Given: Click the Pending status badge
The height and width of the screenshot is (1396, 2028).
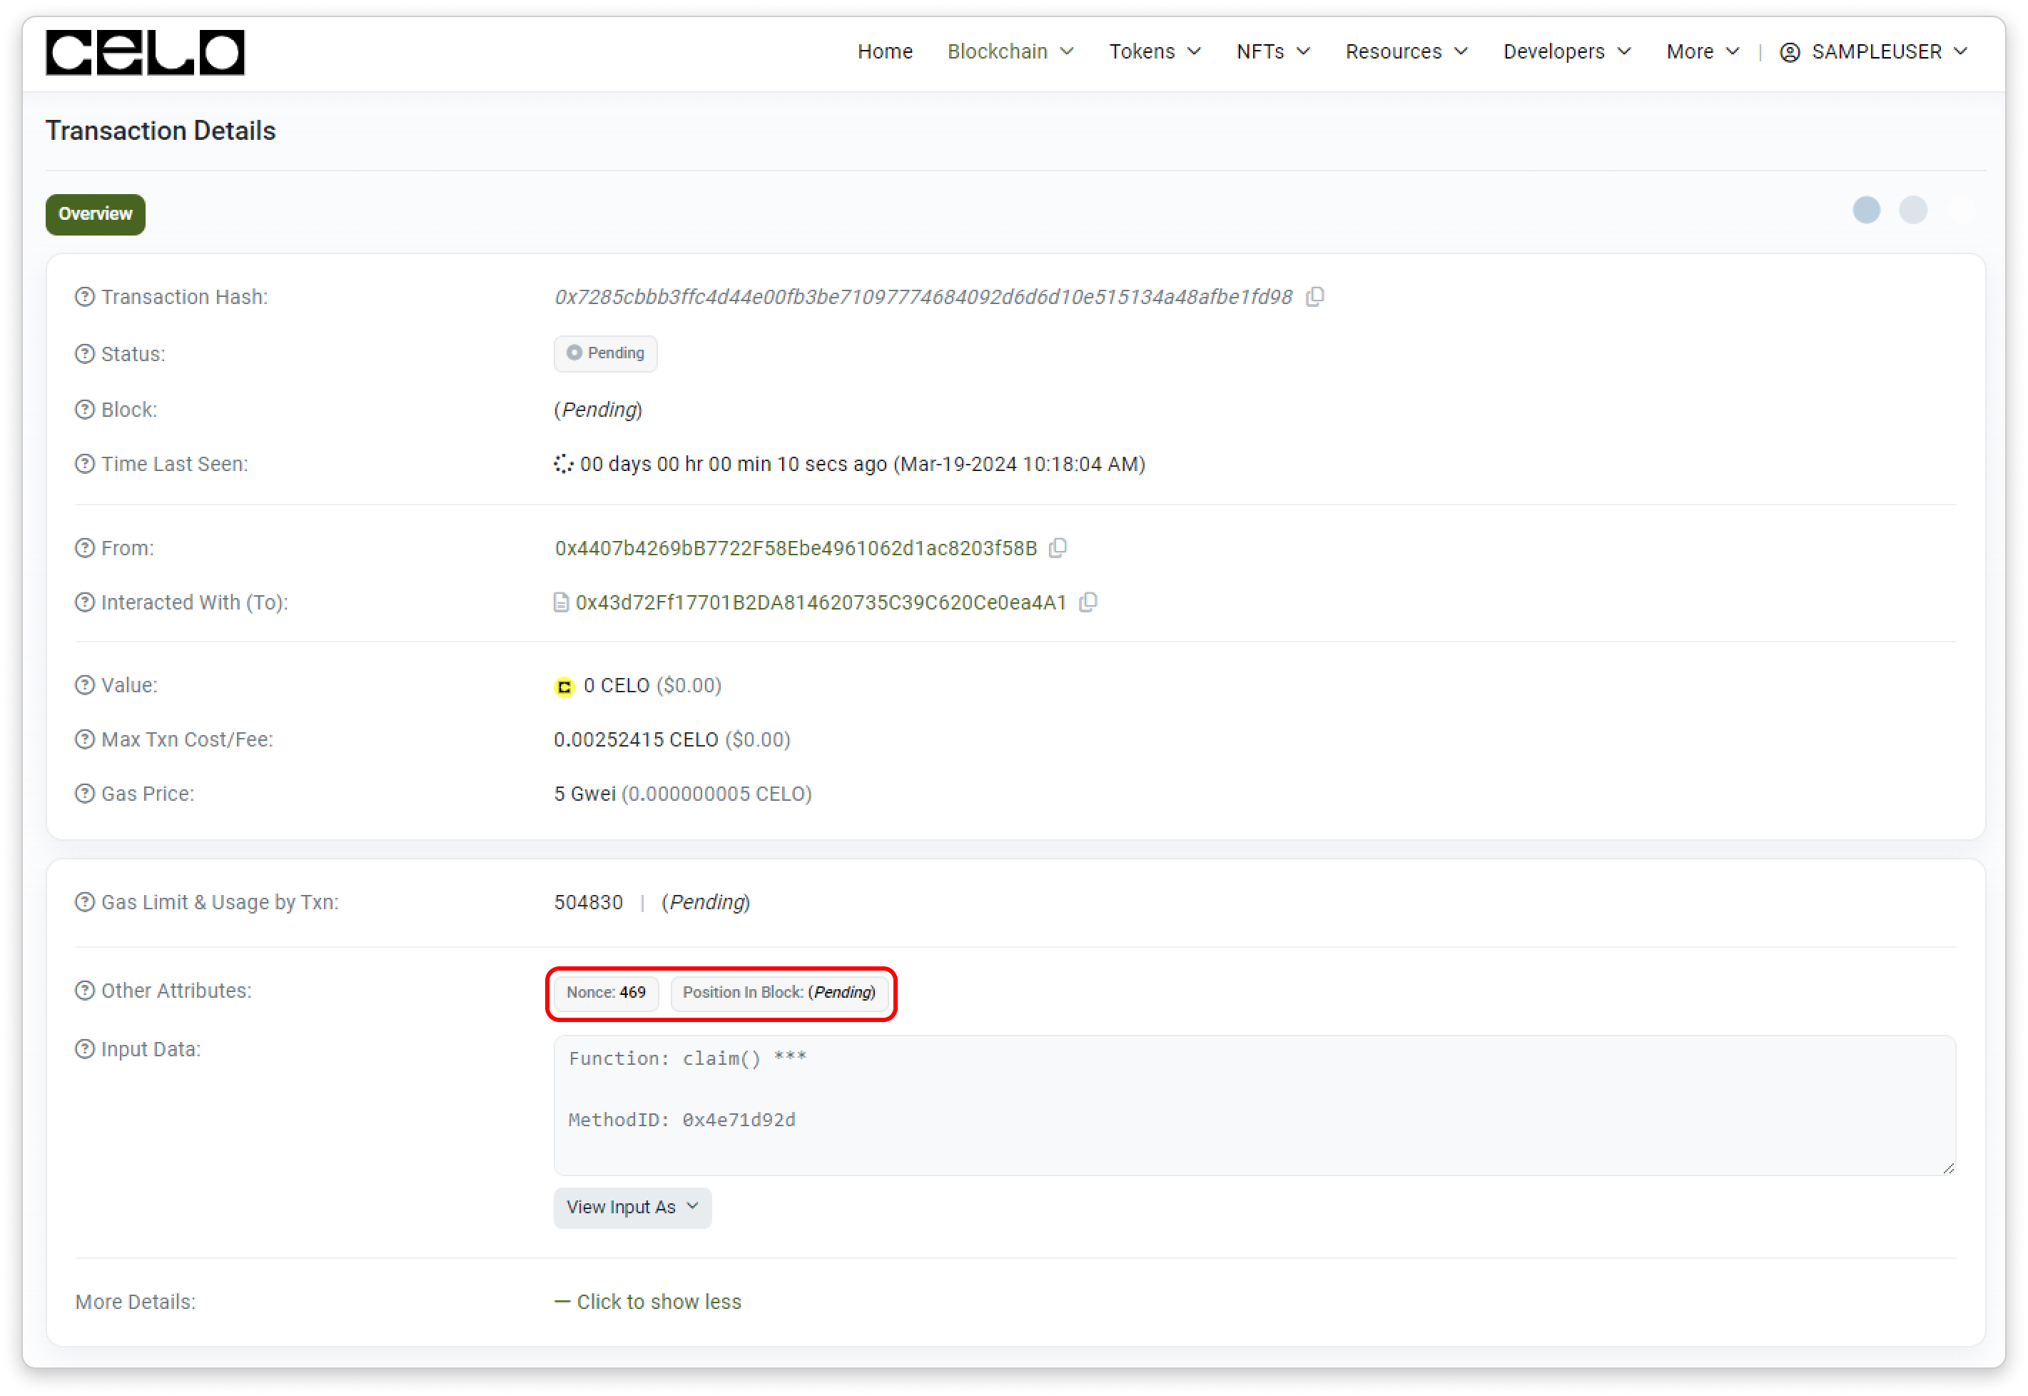Looking at the screenshot, I should coord(605,353).
